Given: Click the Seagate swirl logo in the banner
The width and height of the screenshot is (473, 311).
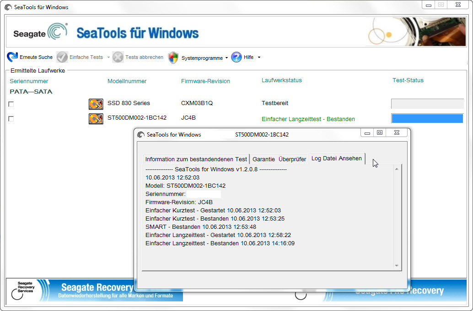Looking at the screenshot, I should coord(58,32).
